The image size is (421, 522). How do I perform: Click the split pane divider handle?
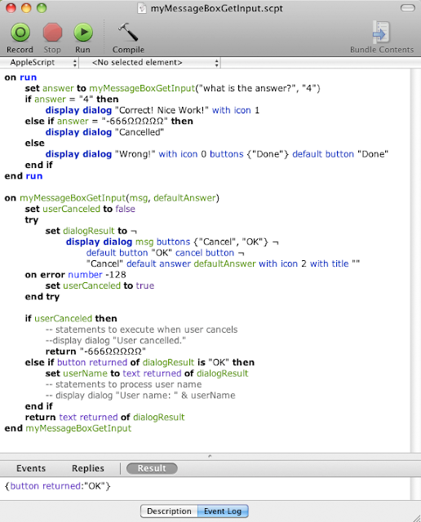[210, 456]
